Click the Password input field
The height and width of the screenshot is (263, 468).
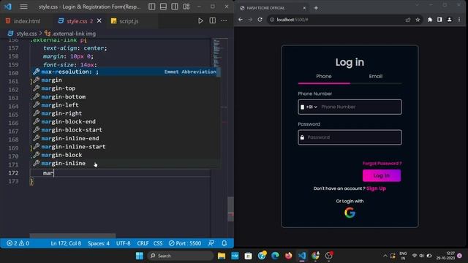pos(350,137)
